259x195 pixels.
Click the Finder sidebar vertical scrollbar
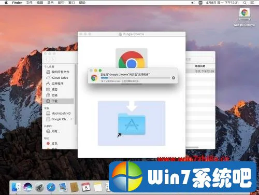pos(76,94)
